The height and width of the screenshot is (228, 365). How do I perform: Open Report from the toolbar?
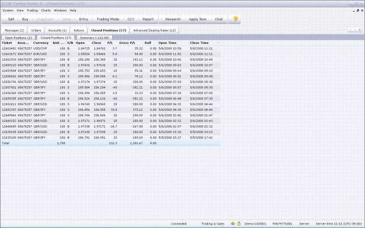(148, 19)
